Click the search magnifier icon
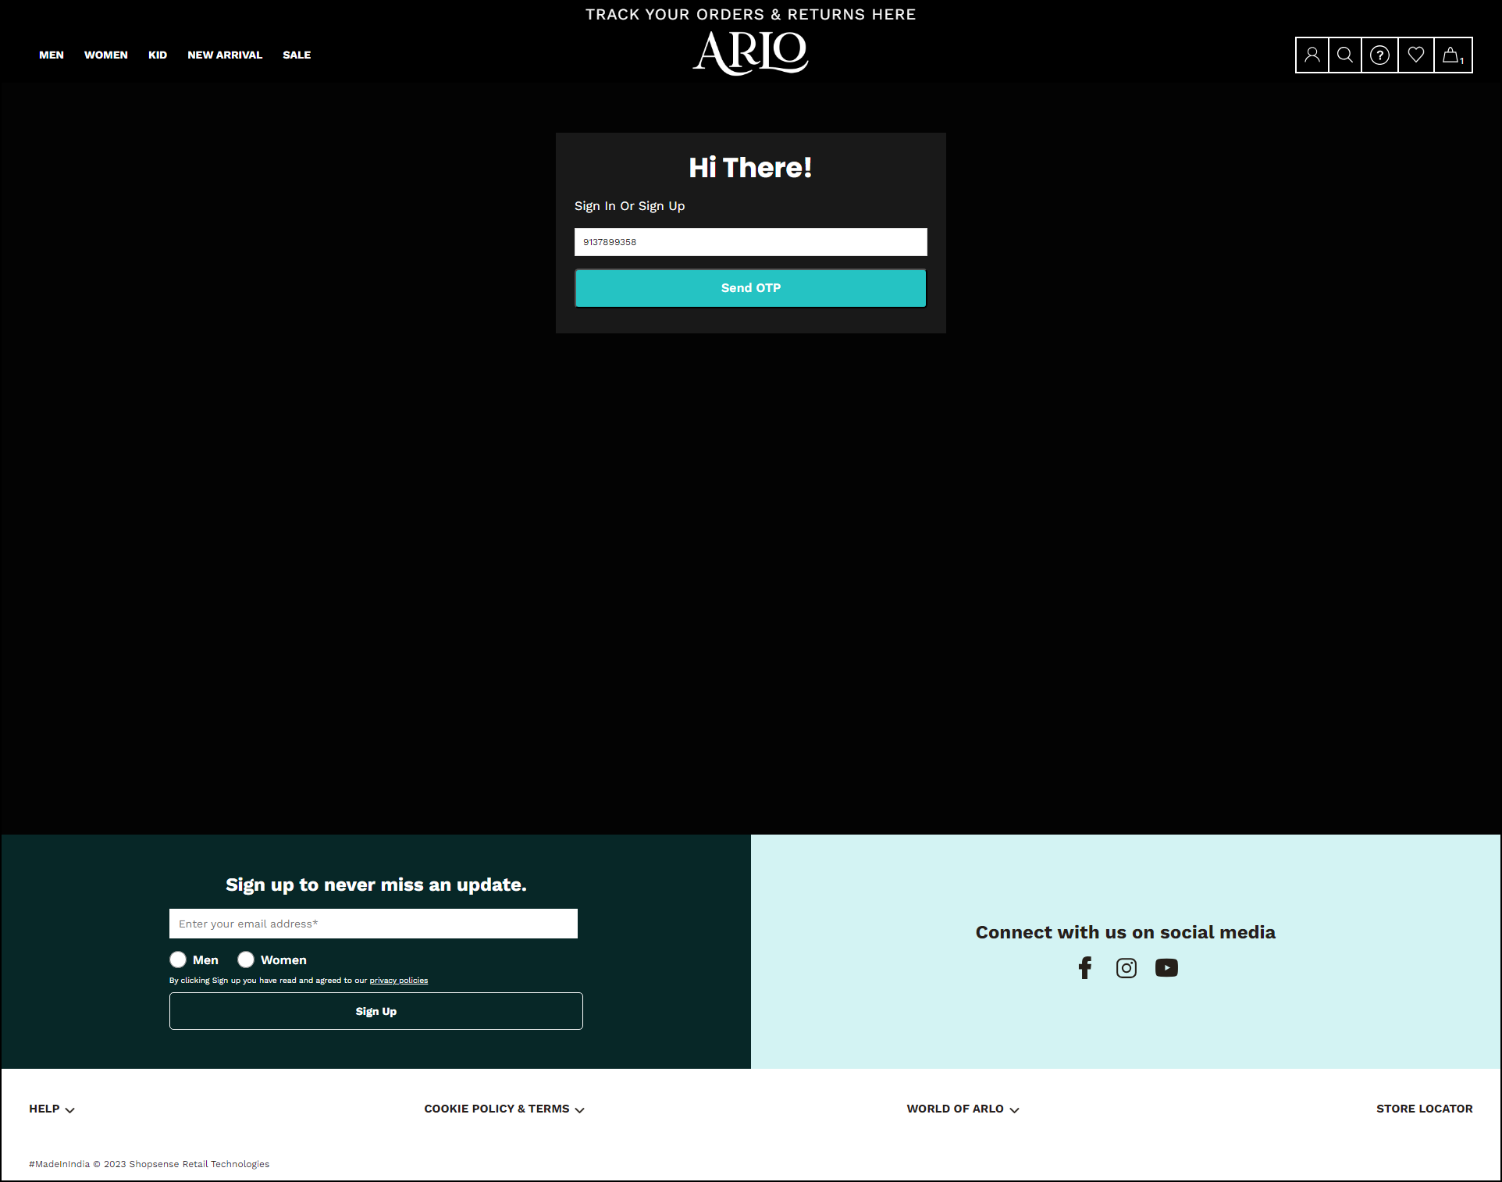 [x=1345, y=55]
